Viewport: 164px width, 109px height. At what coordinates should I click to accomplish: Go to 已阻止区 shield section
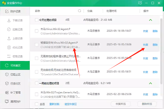[15, 74]
